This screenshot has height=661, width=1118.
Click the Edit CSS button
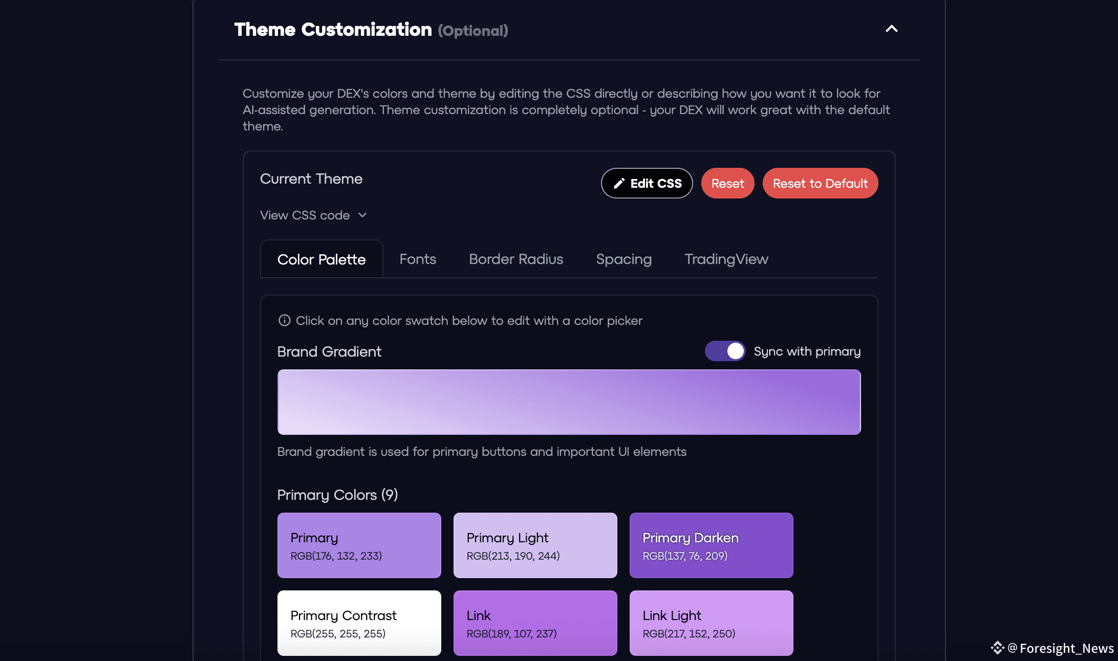click(647, 183)
